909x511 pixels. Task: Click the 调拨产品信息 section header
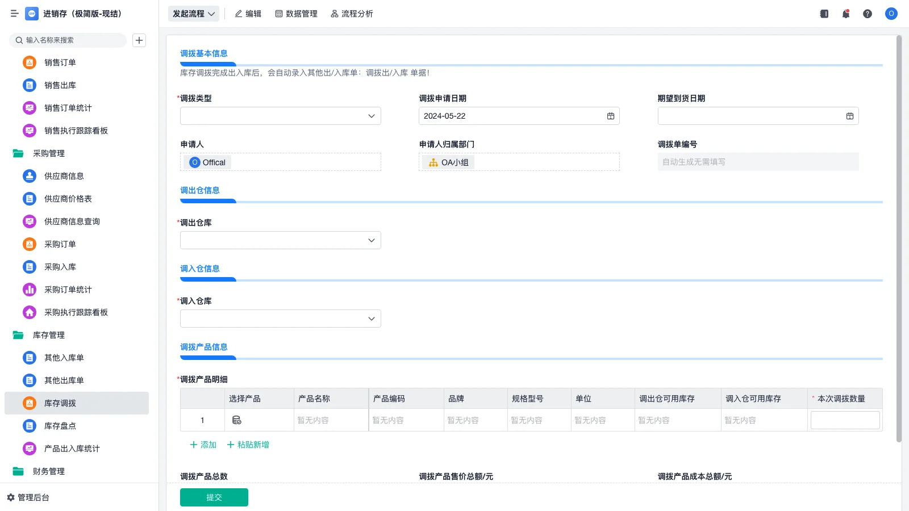(204, 347)
